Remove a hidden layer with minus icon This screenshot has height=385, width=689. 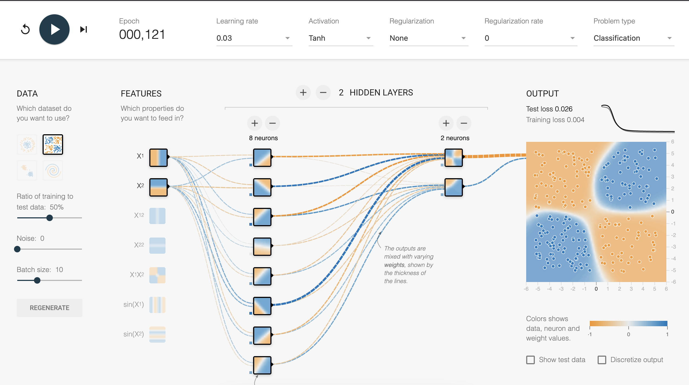pyautogui.click(x=323, y=93)
